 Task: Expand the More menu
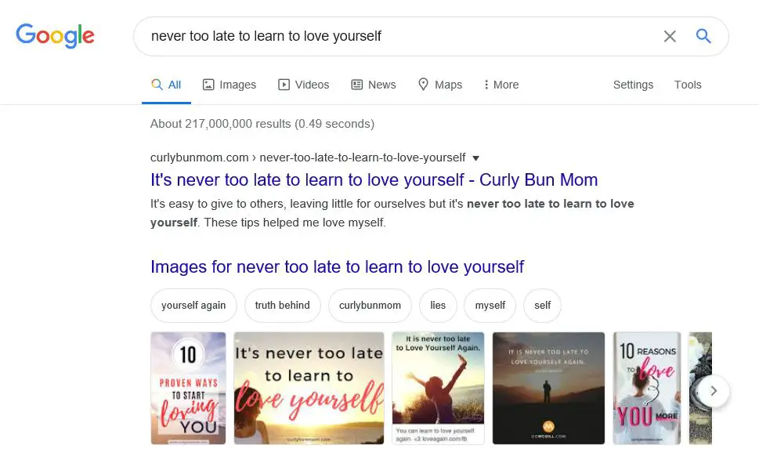tap(501, 85)
